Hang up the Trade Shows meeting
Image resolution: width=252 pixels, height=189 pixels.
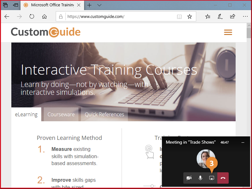point(223,178)
